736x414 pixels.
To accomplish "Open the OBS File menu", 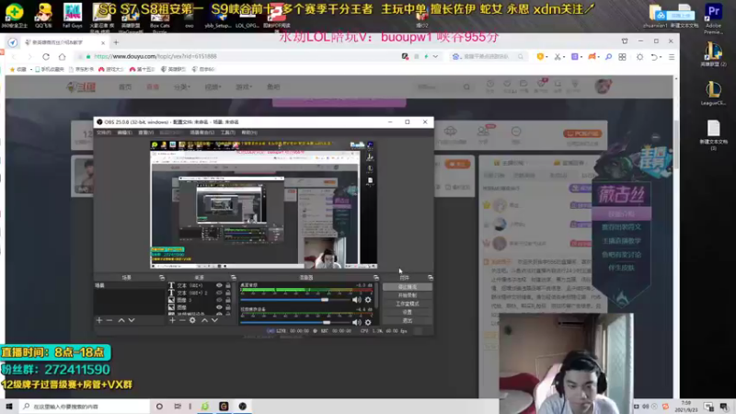I will [104, 132].
